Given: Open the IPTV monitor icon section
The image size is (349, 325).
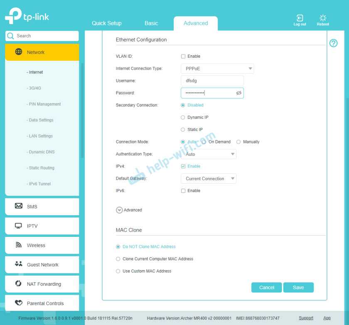Looking at the screenshot, I should [x=19, y=226].
